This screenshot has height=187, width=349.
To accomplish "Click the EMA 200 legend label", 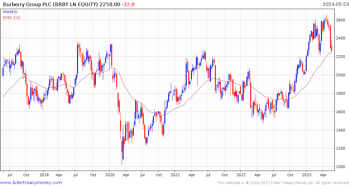I will point(12,18).
